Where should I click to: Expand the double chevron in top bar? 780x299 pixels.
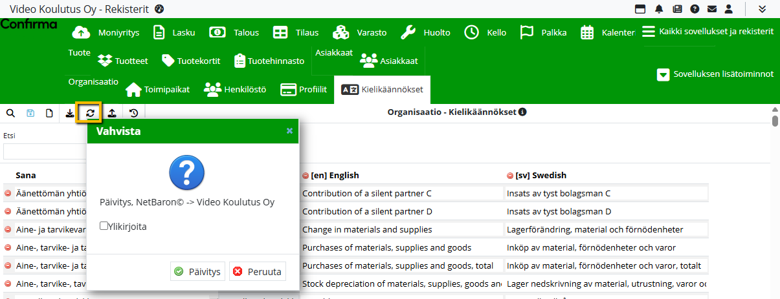(x=762, y=9)
